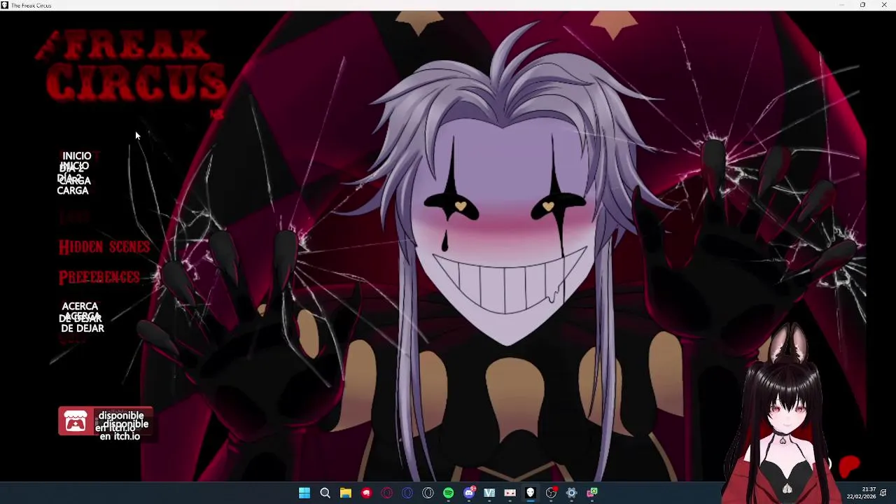
Task: Maximize or restore The Freak Circus window
Action: (862, 5)
